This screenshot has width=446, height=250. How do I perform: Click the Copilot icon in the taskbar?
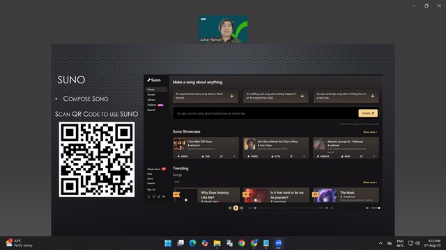tap(205, 243)
